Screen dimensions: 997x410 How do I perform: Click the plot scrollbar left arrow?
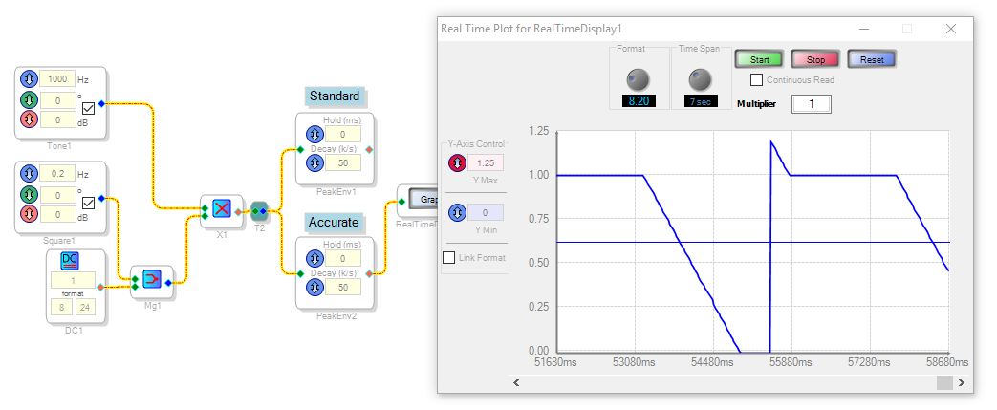coord(516,382)
